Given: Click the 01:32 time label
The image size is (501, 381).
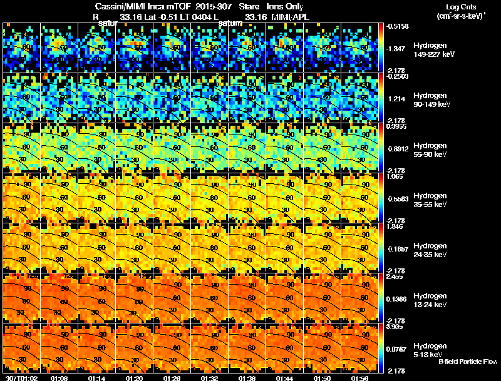Looking at the screenshot, I should 209,378.
